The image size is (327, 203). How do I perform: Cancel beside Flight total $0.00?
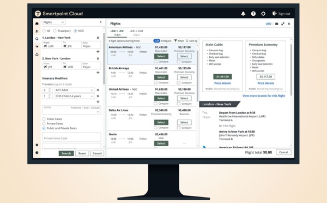point(283,152)
